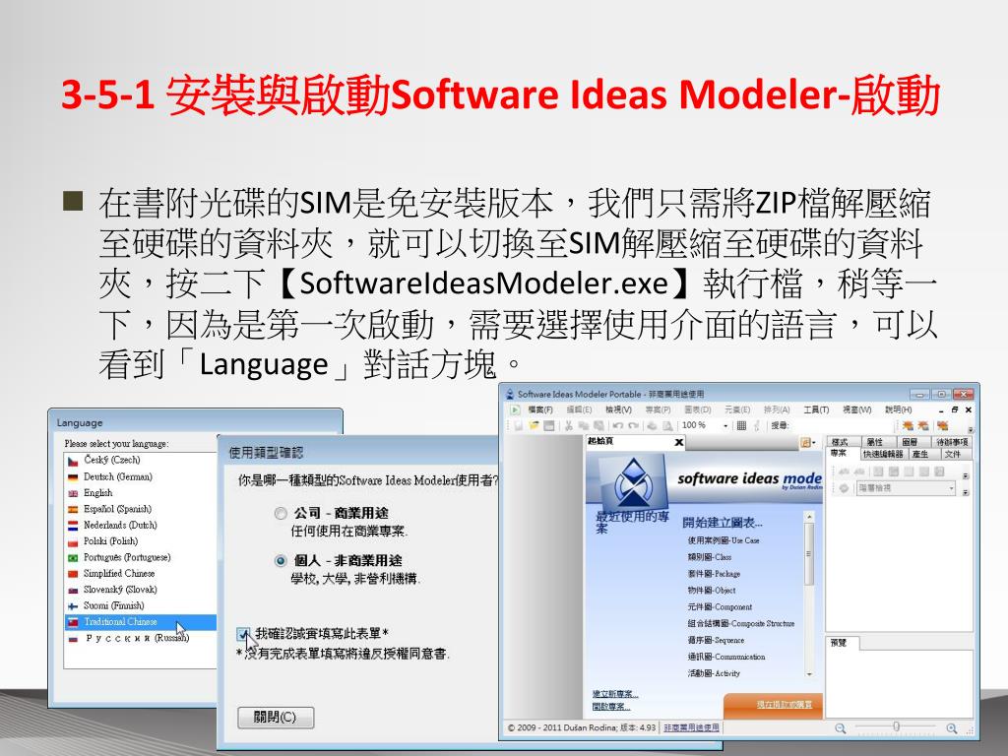Click the orange donate or purchase link
Viewport: 1008px width, 756px height.
pyautogui.click(x=785, y=705)
